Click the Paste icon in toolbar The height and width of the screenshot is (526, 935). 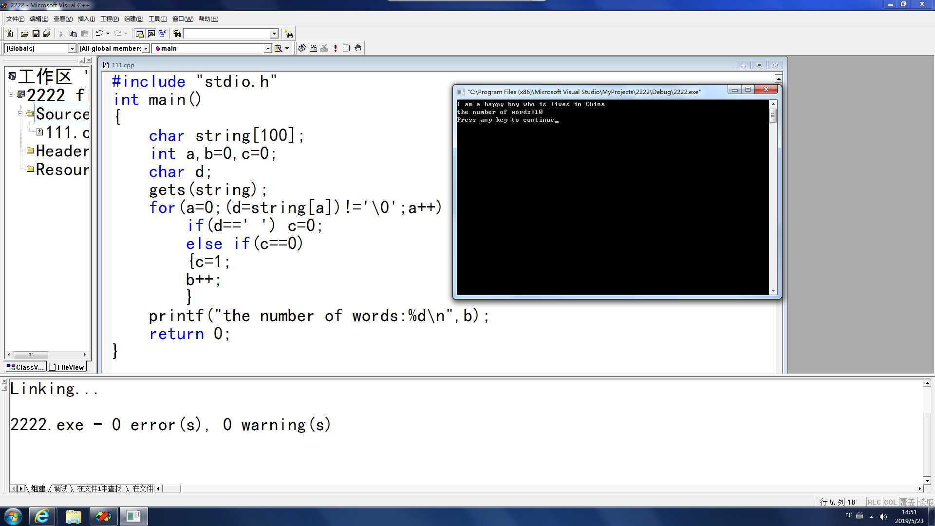pyautogui.click(x=84, y=34)
